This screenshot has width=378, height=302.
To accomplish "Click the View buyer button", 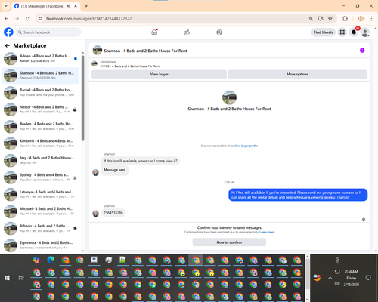I will [159, 74].
